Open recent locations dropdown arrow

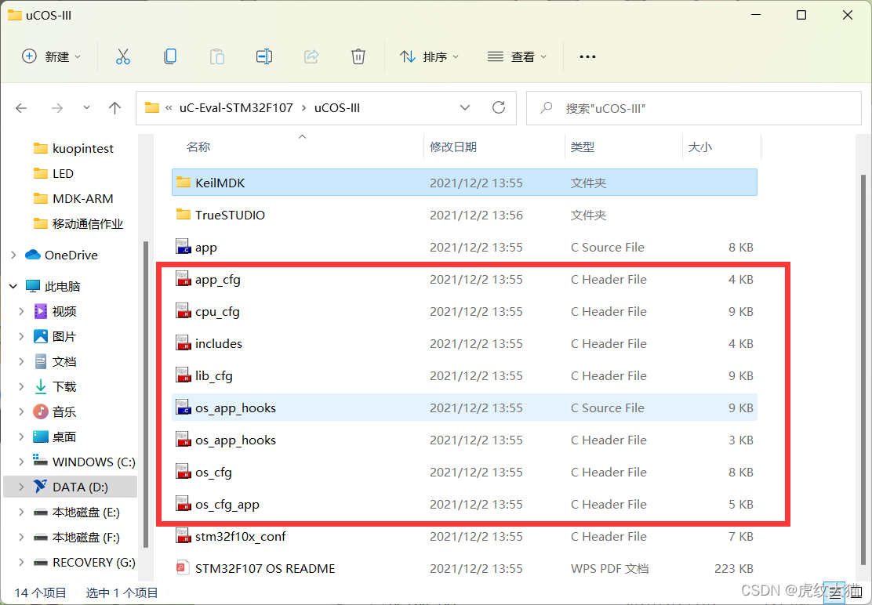[x=86, y=108]
